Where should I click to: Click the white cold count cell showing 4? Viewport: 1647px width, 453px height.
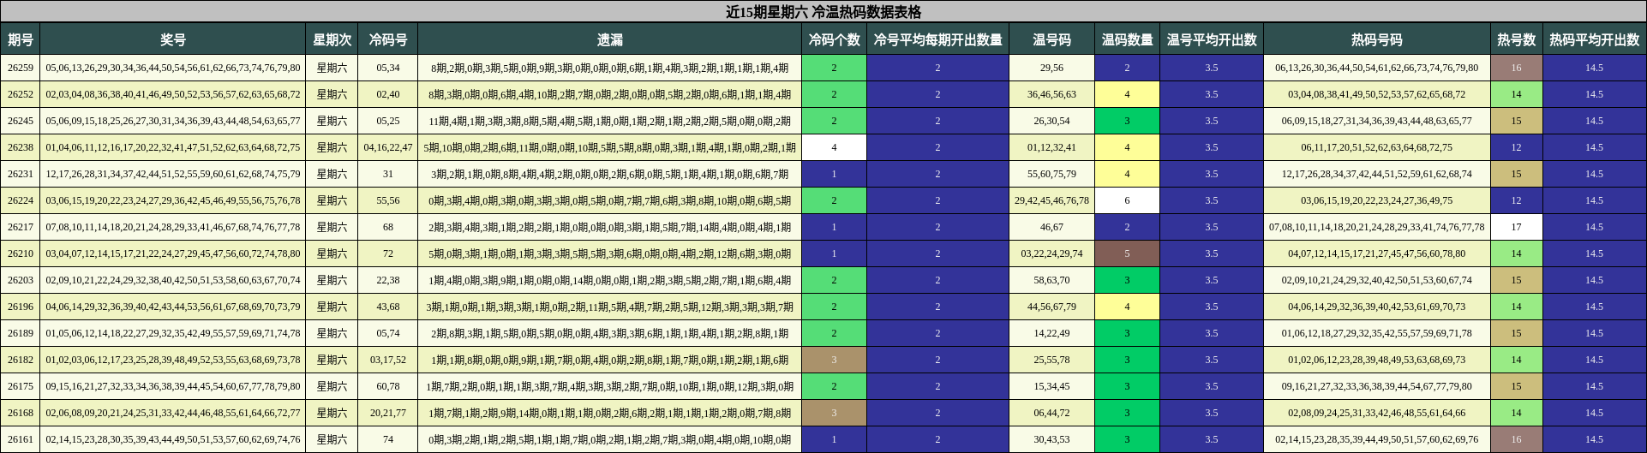point(834,147)
